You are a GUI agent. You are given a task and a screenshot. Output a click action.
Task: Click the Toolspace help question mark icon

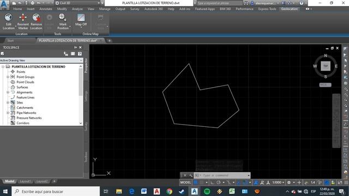coord(80,54)
